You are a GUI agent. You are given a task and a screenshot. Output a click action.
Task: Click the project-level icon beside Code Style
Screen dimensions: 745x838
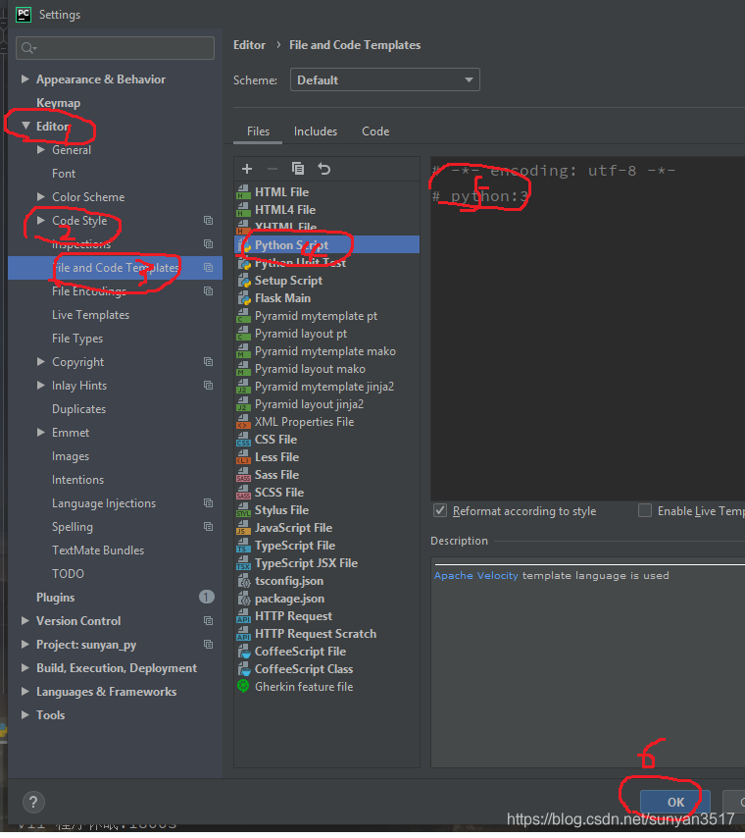coord(208,220)
